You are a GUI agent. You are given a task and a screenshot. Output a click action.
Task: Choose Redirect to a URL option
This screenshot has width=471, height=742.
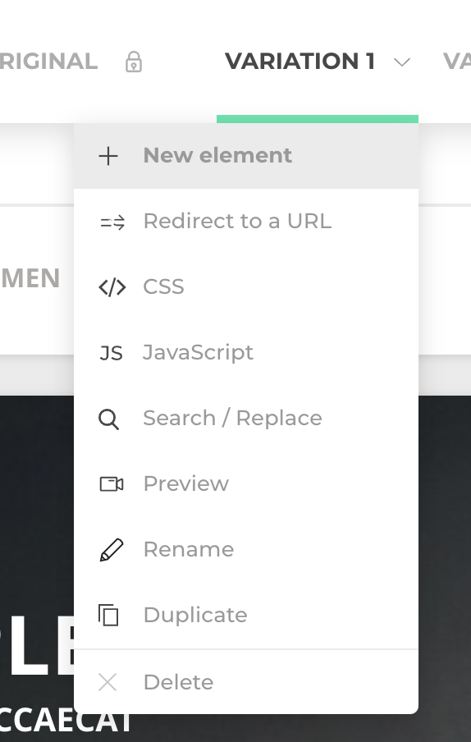246,222
